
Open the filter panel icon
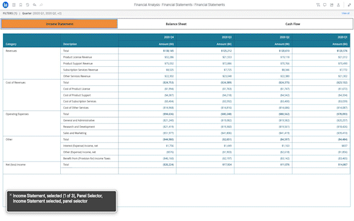(x=318, y=5)
